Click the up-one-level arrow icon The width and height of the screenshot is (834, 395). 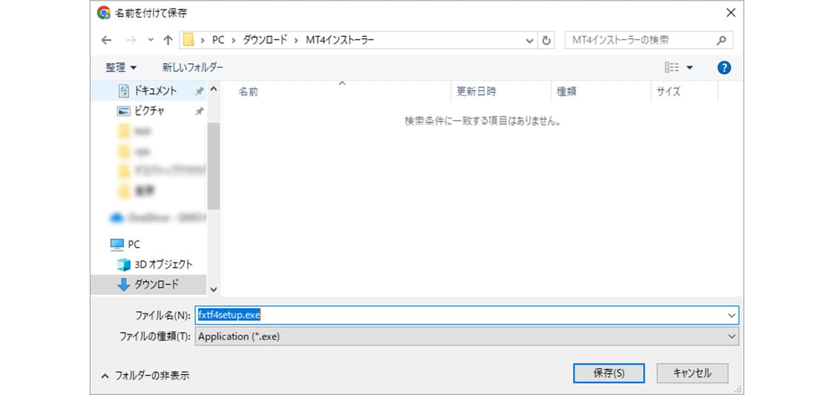[x=168, y=40]
